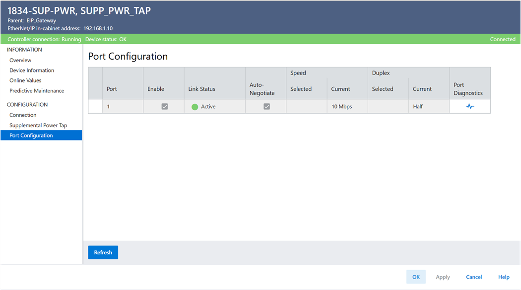Click the '1834-SUP-PWR, SUPP_PWR_TAP' title

79,11
